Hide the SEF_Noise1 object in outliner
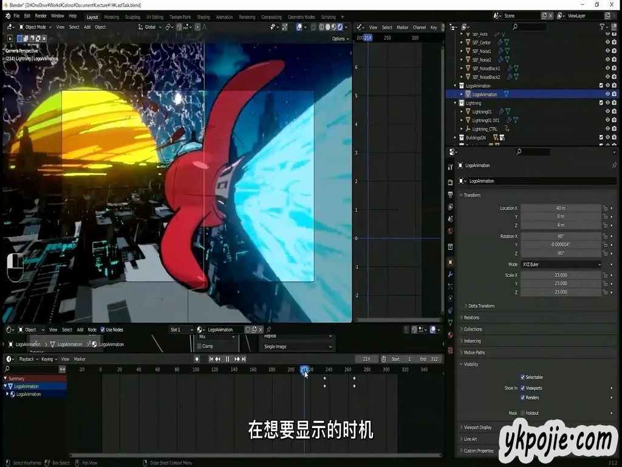The image size is (622, 467). coord(607,51)
